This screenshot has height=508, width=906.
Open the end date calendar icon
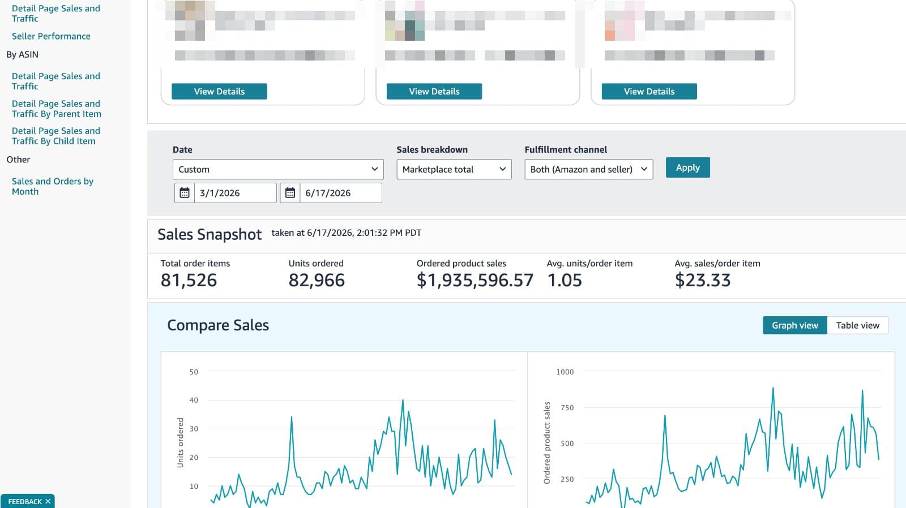click(x=290, y=193)
